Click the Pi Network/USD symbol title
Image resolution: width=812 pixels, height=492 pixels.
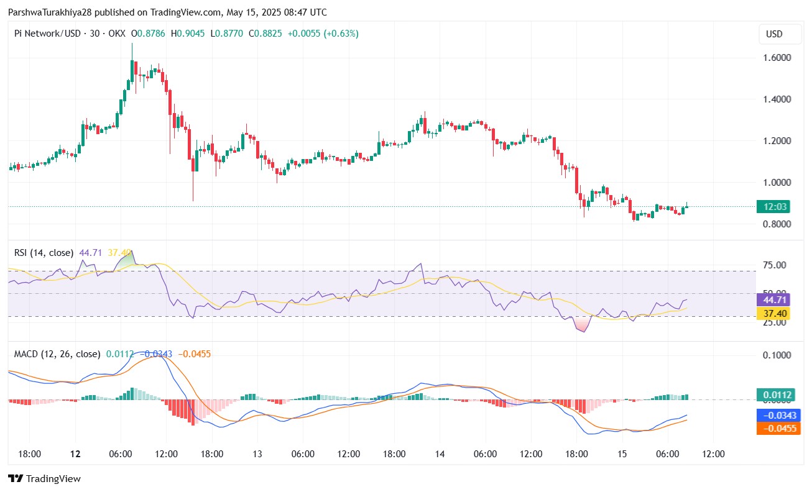coord(47,34)
